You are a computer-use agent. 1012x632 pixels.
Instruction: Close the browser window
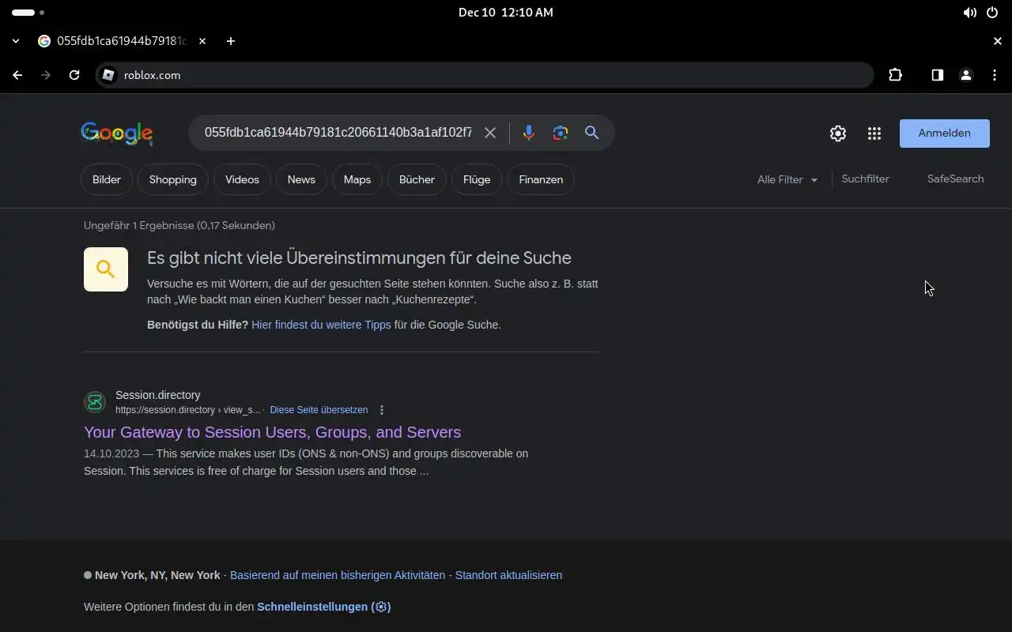pyautogui.click(x=997, y=41)
